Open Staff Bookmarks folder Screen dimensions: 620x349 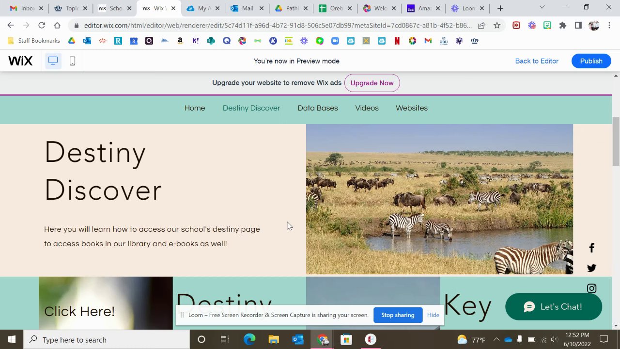(x=33, y=41)
